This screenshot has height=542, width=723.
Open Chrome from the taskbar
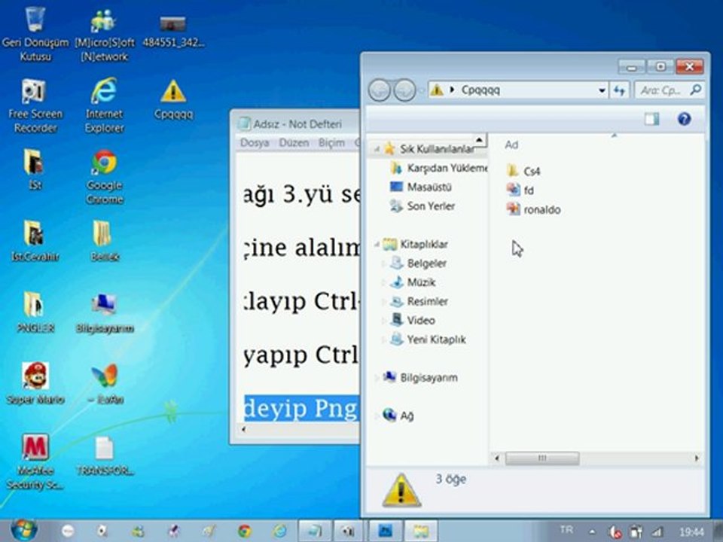coord(244,531)
